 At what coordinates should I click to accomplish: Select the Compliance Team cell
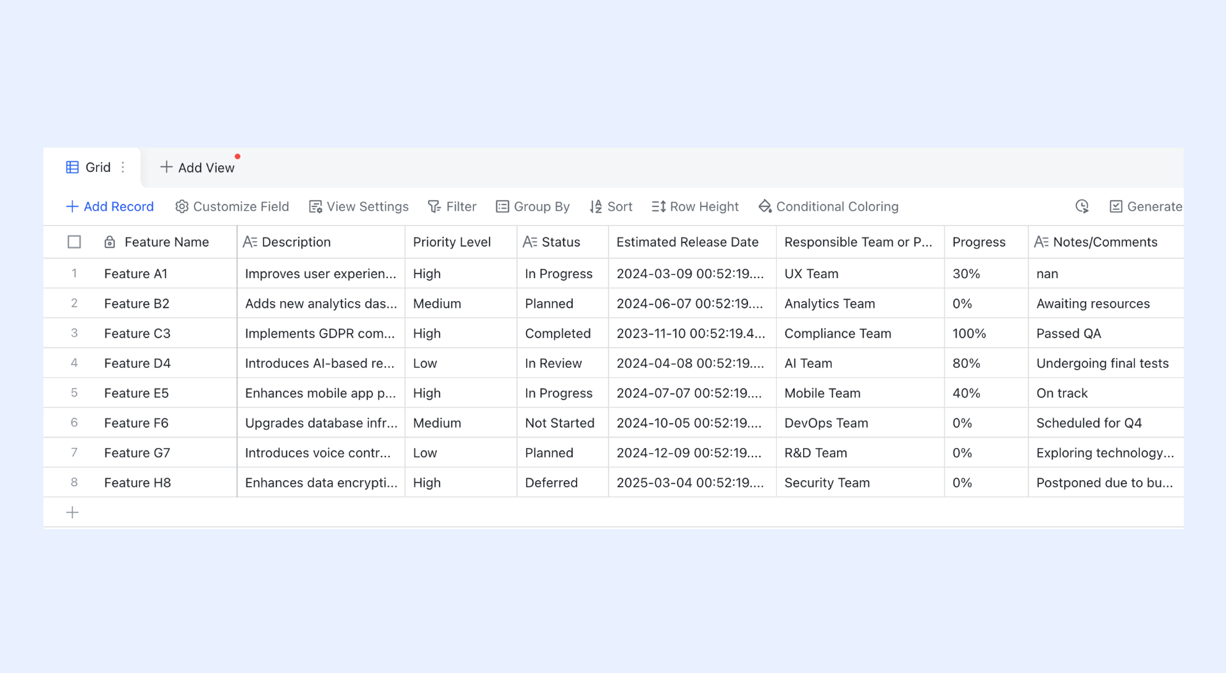[860, 333]
